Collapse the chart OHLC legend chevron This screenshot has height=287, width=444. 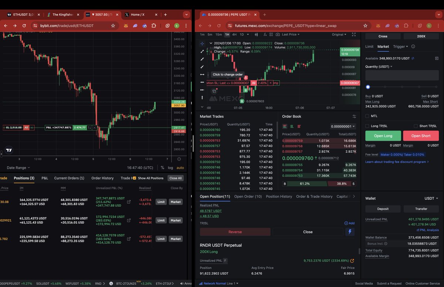click(x=211, y=43)
